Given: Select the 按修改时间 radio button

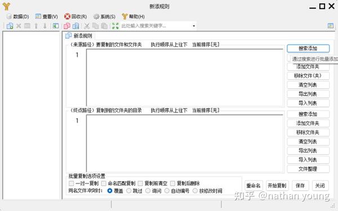Looking at the screenshot, I should 195,191.
